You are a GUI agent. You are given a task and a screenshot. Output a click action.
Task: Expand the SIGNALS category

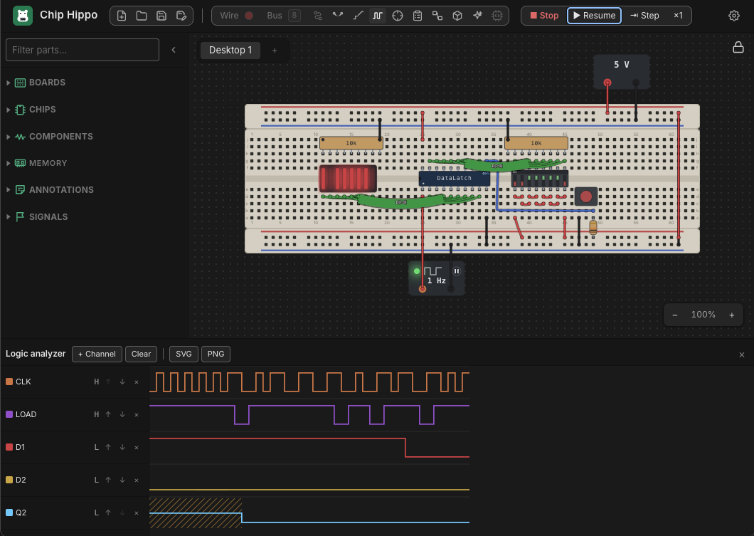point(42,216)
